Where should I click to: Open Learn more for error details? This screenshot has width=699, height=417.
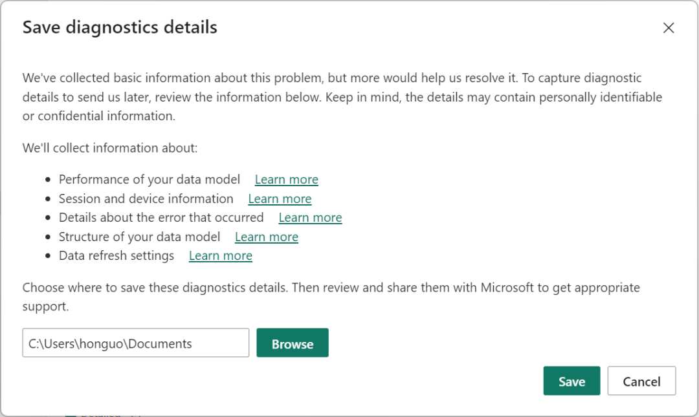tap(310, 217)
